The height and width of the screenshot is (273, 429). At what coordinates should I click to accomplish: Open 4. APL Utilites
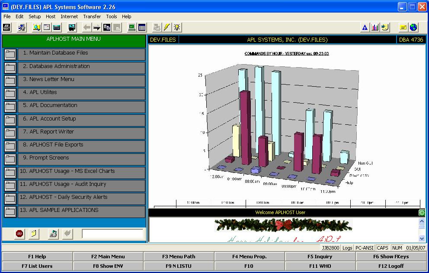[81, 94]
